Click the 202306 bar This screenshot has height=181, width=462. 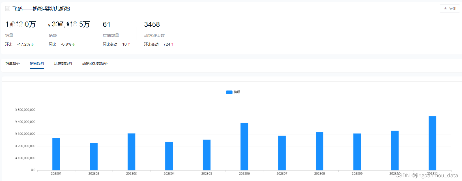[x=244, y=146]
